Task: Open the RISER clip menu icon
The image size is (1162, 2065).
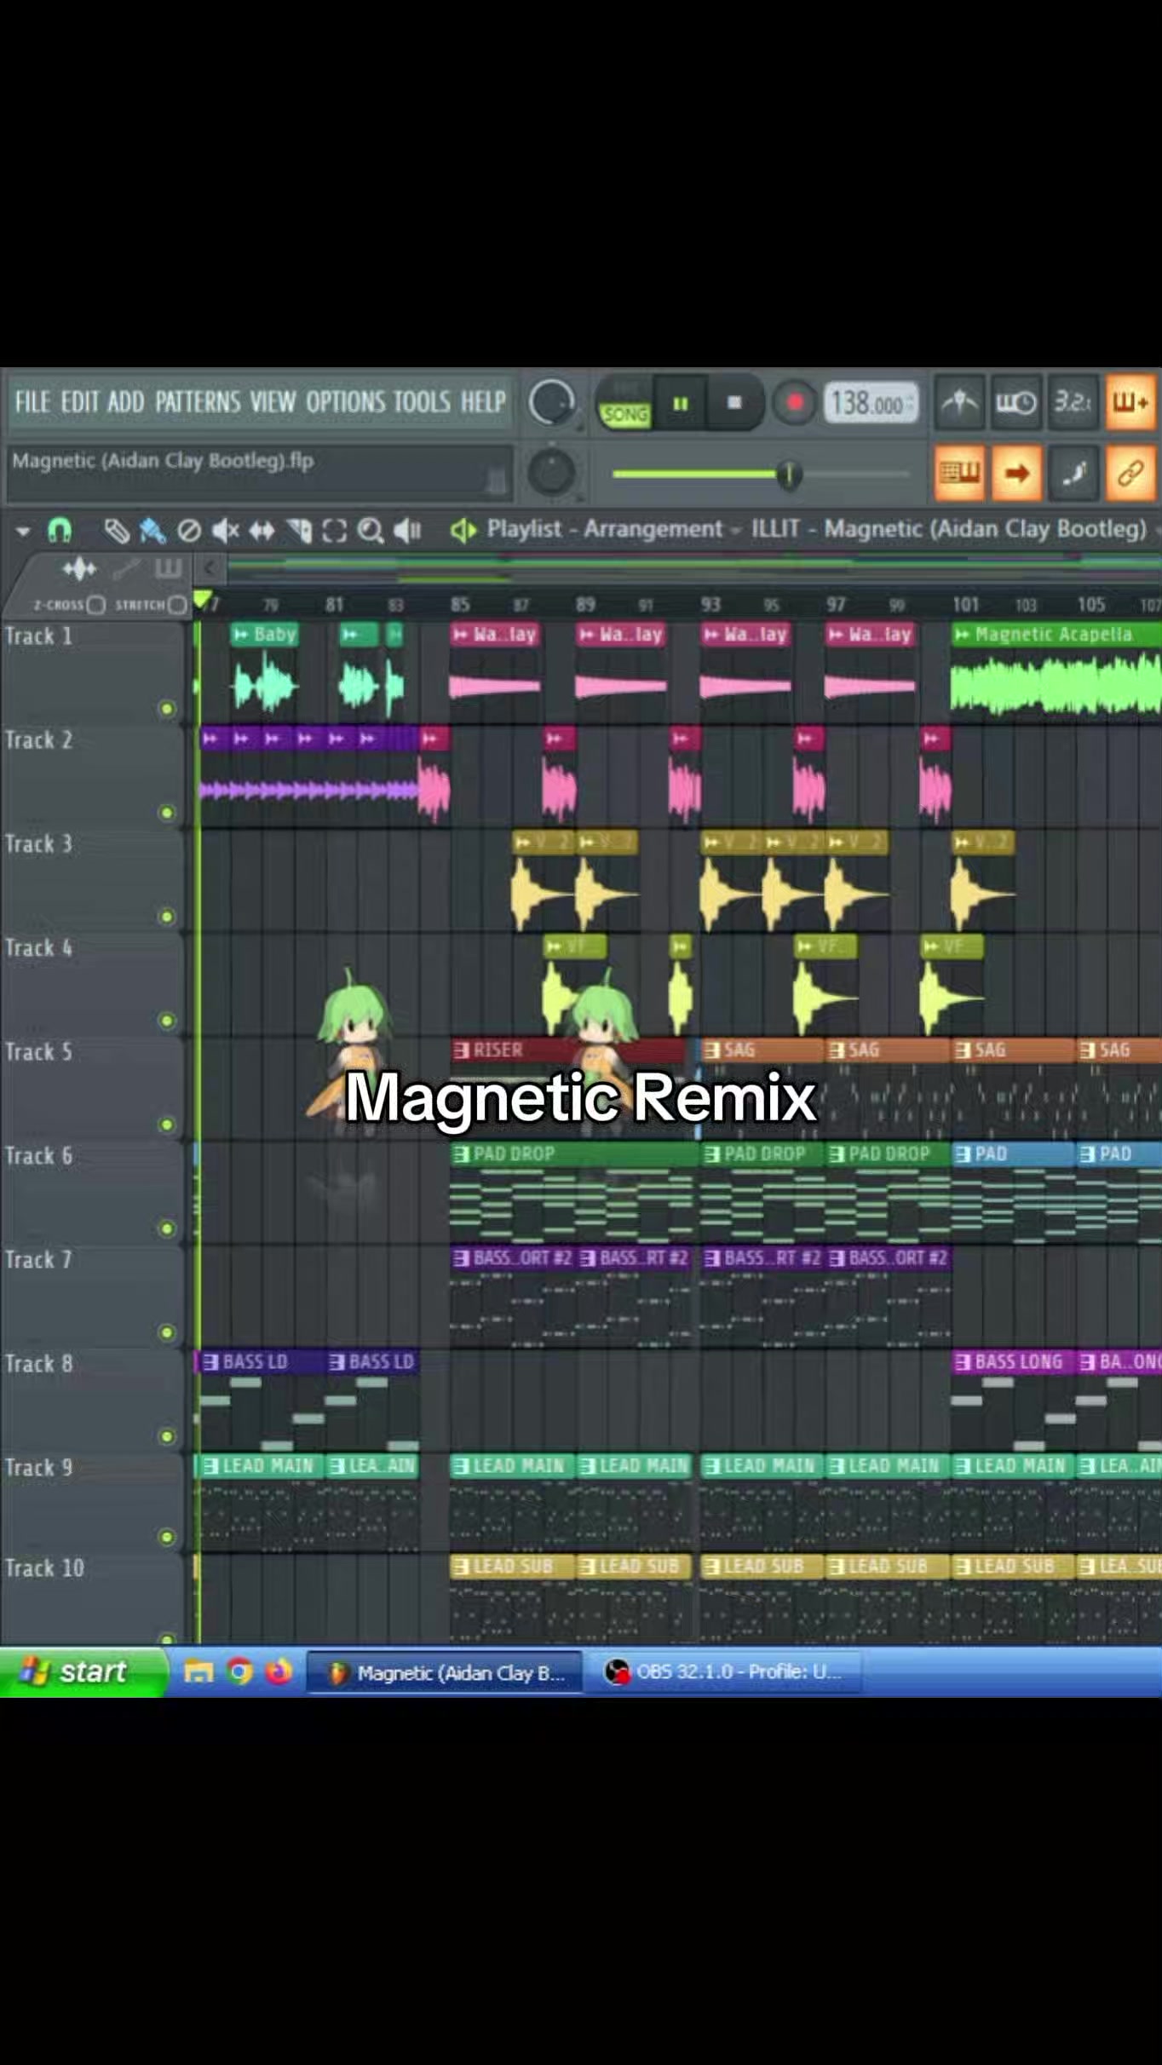Action: click(461, 1050)
